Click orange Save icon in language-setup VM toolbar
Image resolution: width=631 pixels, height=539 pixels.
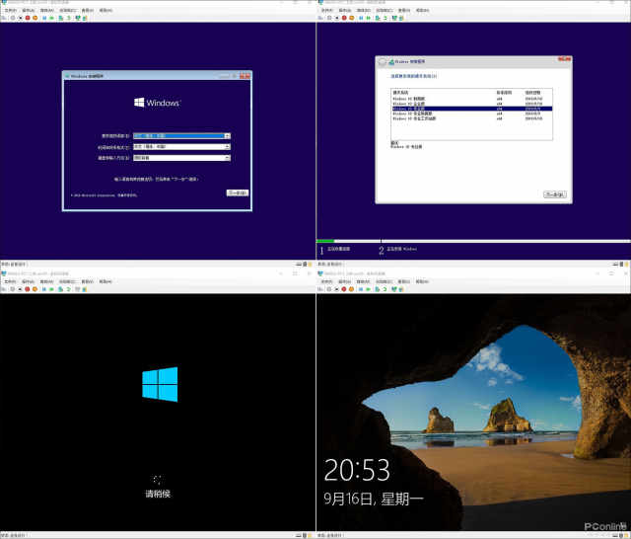[35, 18]
